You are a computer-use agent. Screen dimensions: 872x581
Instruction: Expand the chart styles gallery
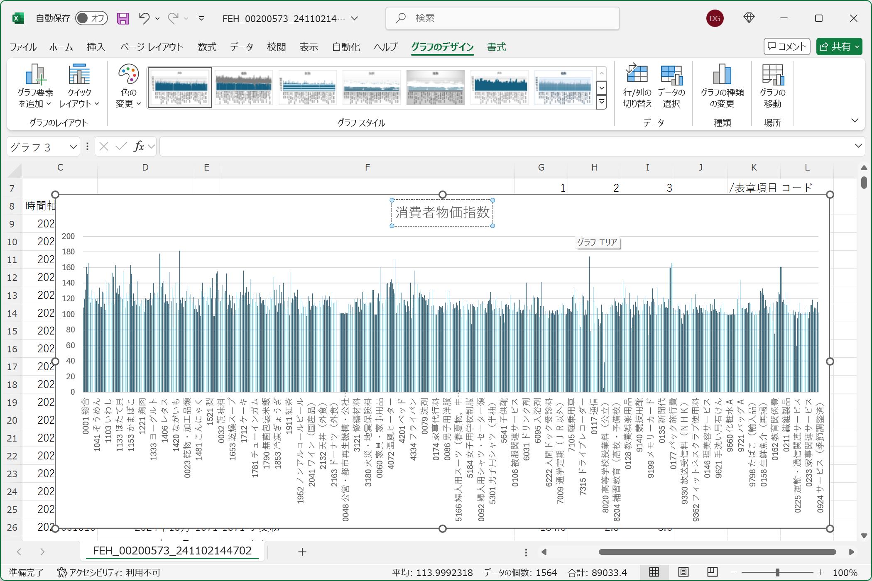coord(601,102)
